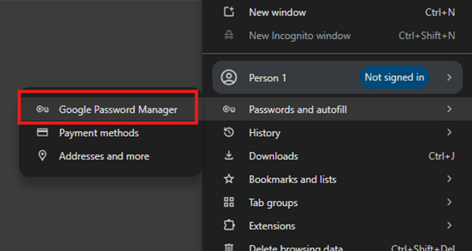Click the New window icon
472x251 pixels.
click(229, 12)
